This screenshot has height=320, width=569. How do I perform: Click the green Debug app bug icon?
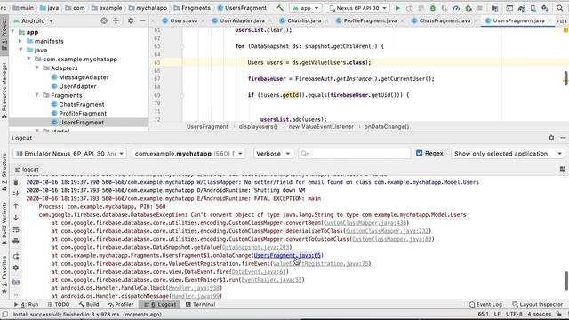[x=433, y=8]
